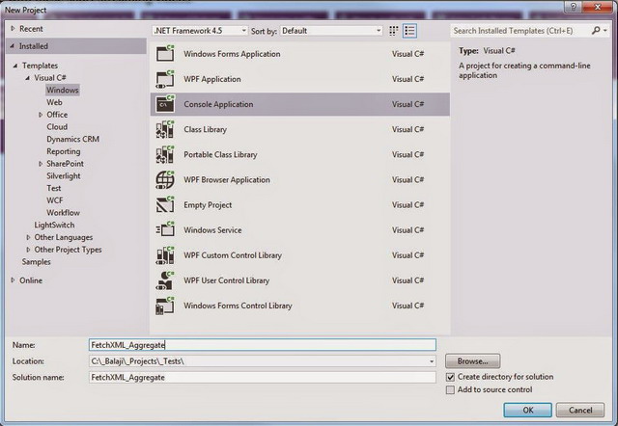Select the Console Application row label

point(218,104)
